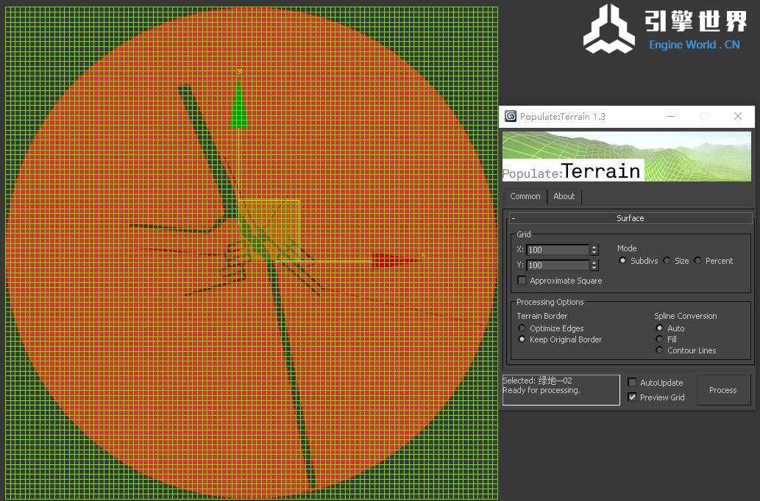This screenshot has width=760, height=501.
Task: Set Spline Conversion to Fill
Action: [x=659, y=339]
